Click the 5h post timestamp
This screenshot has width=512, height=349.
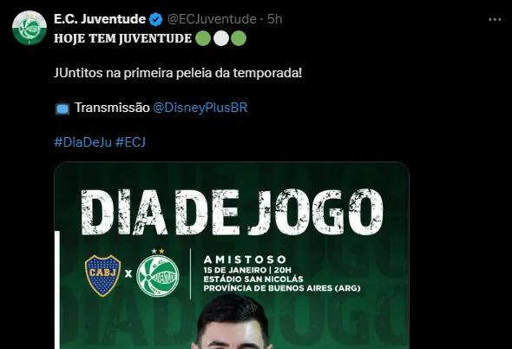pyautogui.click(x=274, y=19)
